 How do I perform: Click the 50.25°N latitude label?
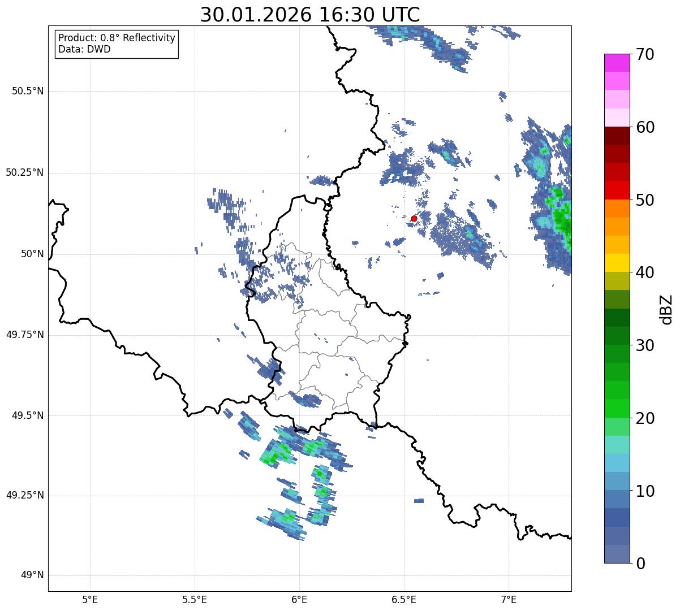[25, 172]
